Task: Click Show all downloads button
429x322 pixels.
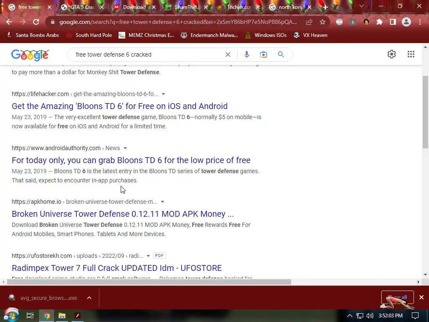Action: [397, 297]
